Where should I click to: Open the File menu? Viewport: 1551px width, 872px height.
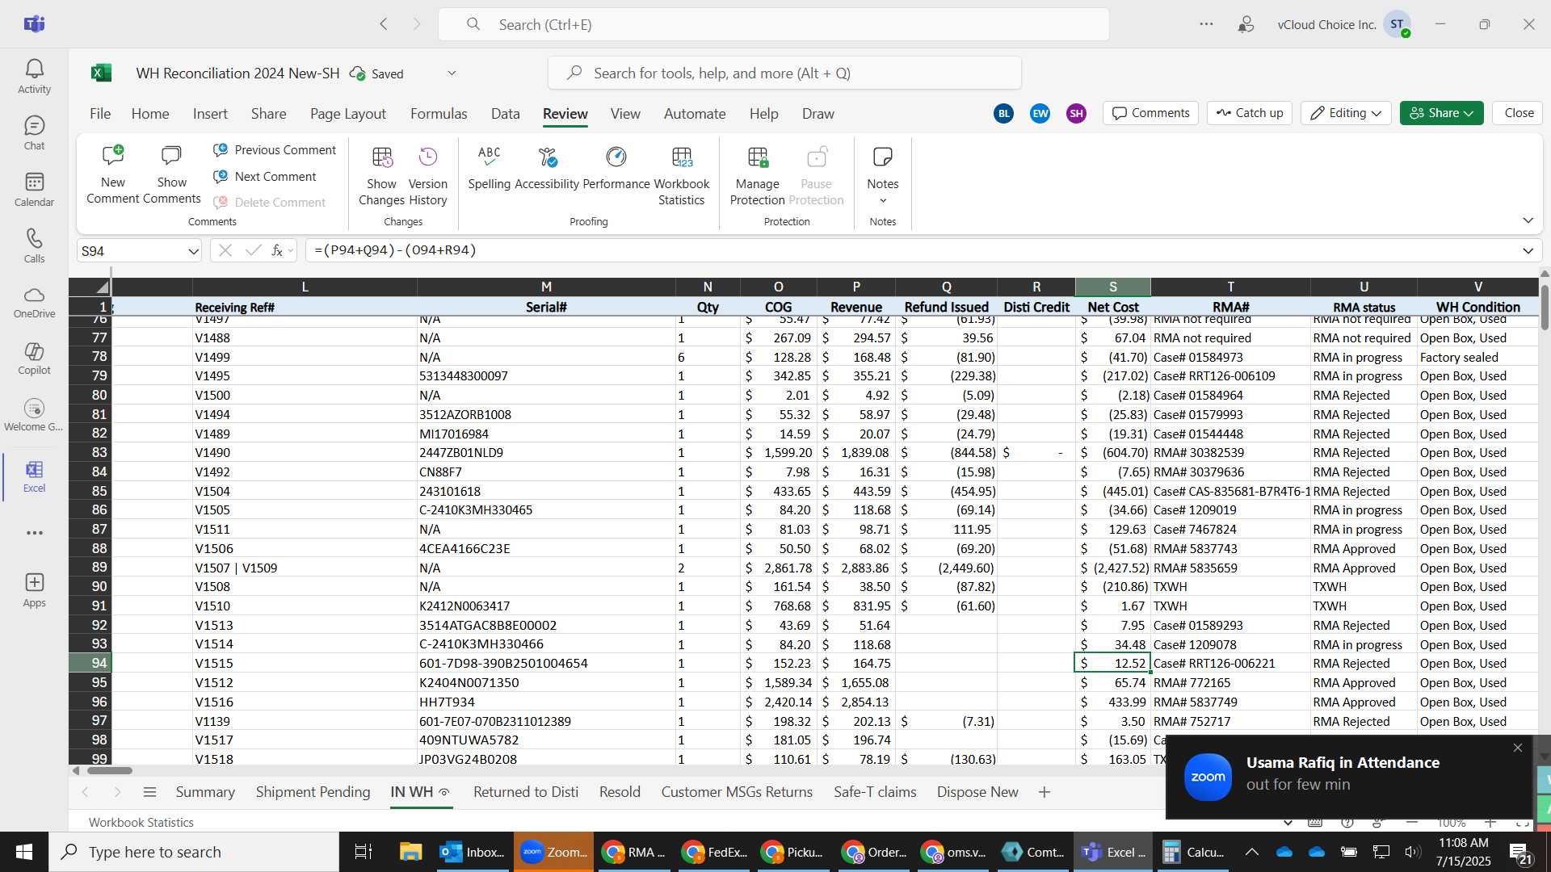(x=100, y=114)
